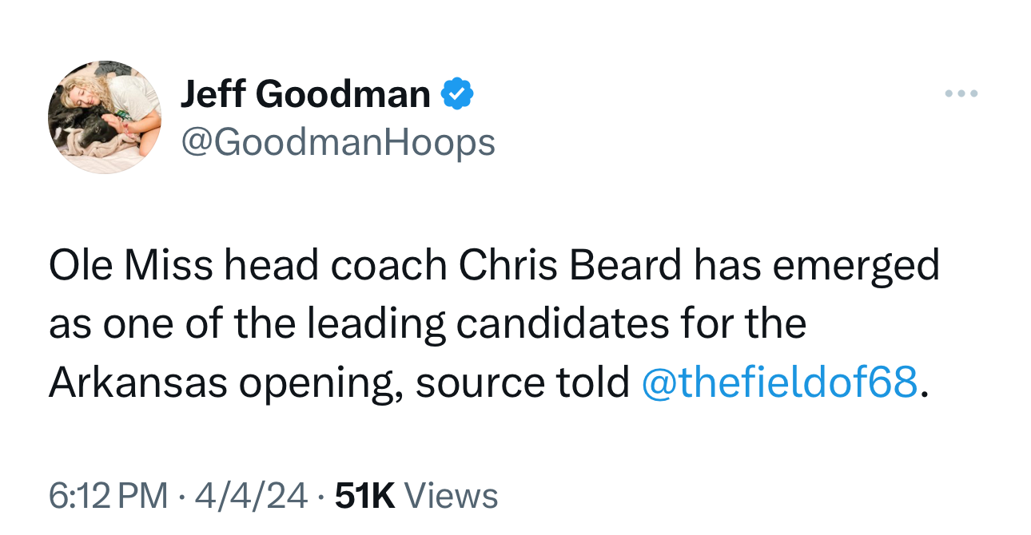The width and height of the screenshot is (1031, 535).
Task: Click the words source told in the tweet
Action: [523, 383]
